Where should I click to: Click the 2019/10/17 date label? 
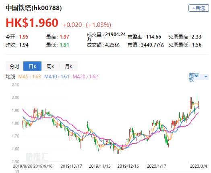[x=71, y=166]
